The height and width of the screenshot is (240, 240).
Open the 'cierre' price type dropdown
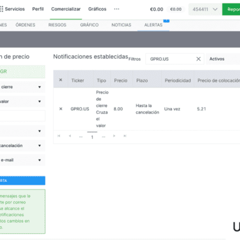(x=22, y=87)
